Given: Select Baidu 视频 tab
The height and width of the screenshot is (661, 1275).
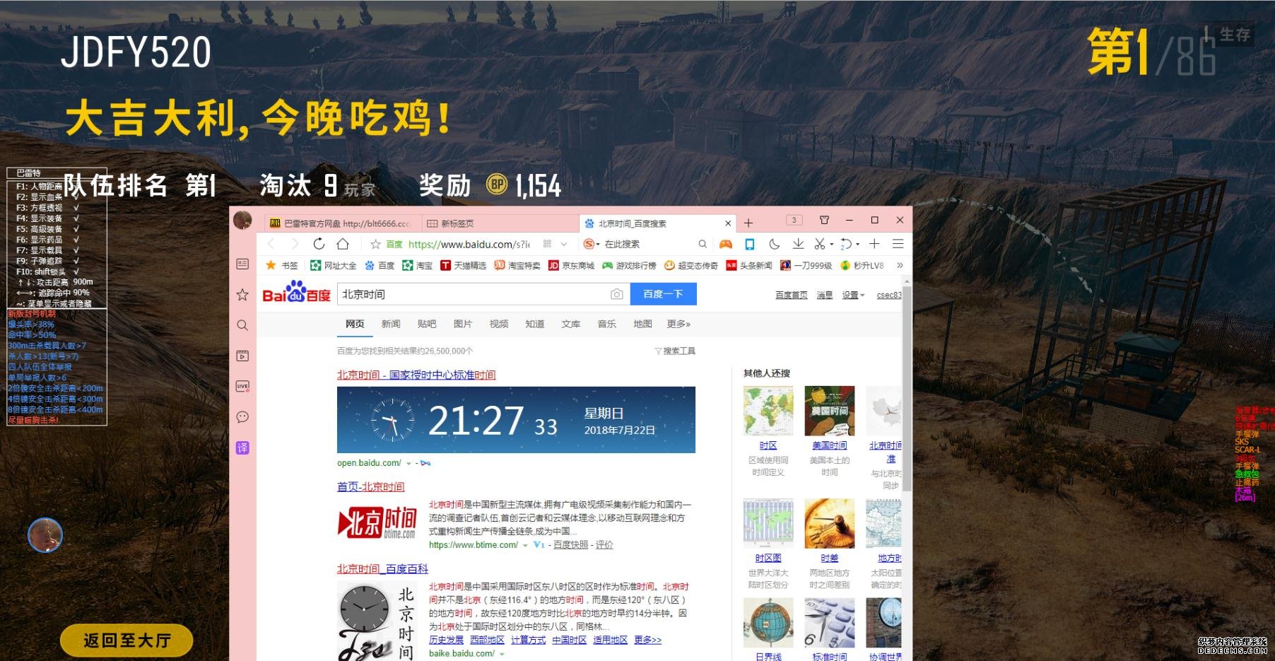Looking at the screenshot, I should [x=499, y=324].
